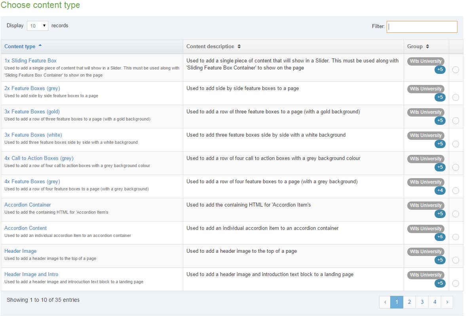Open the 2x Feature Boxes (grey) link
This screenshot has width=467, height=316.
tap(32, 88)
